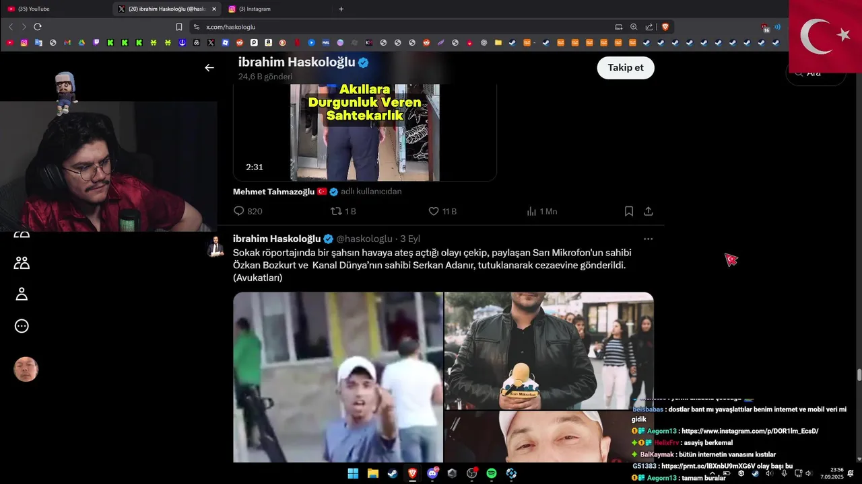862x484 pixels.
Task: Click the Mehmet Tahmazoğlu author name
Action: point(274,192)
